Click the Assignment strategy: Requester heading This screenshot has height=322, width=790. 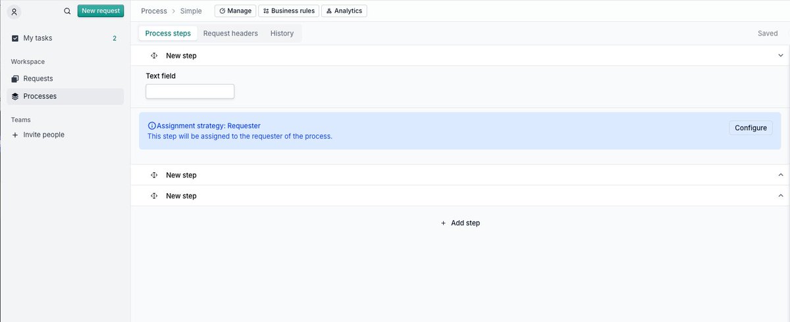click(209, 126)
